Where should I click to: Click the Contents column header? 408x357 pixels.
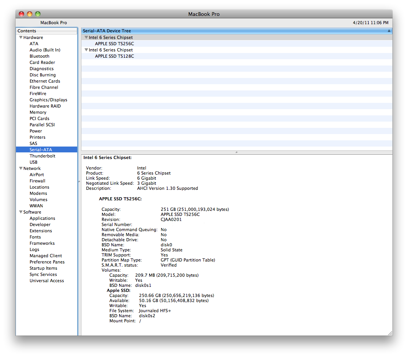click(47, 31)
